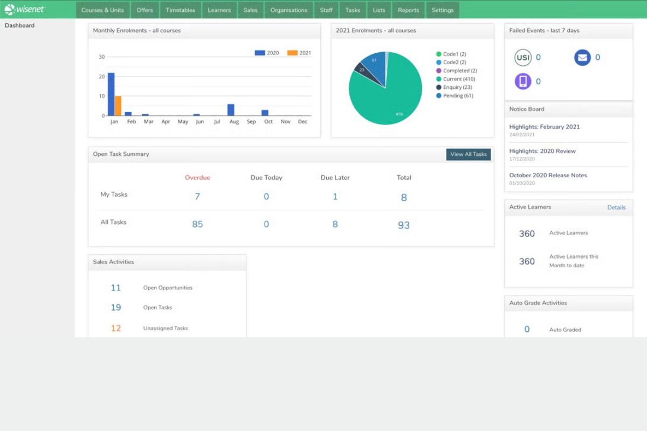Open the Active Learners Details link
The width and height of the screenshot is (647, 431).
coord(616,207)
